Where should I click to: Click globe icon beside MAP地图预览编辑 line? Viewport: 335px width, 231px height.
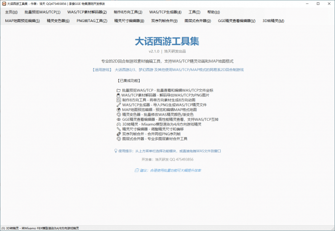(x=119, y=110)
